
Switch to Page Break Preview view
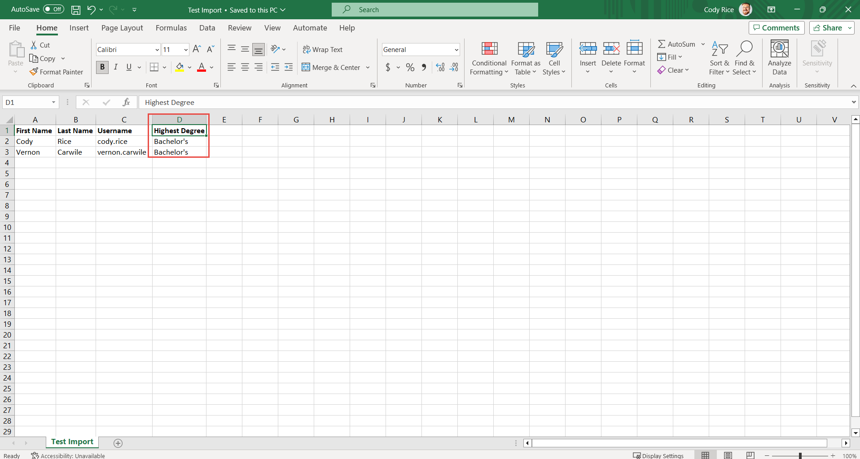[x=750, y=455]
